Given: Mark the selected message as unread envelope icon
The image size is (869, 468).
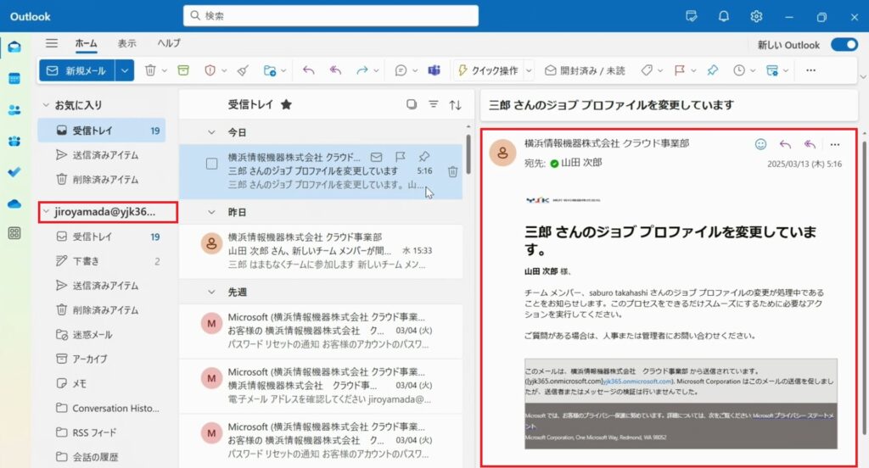Looking at the screenshot, I should (x=376, y=157).
